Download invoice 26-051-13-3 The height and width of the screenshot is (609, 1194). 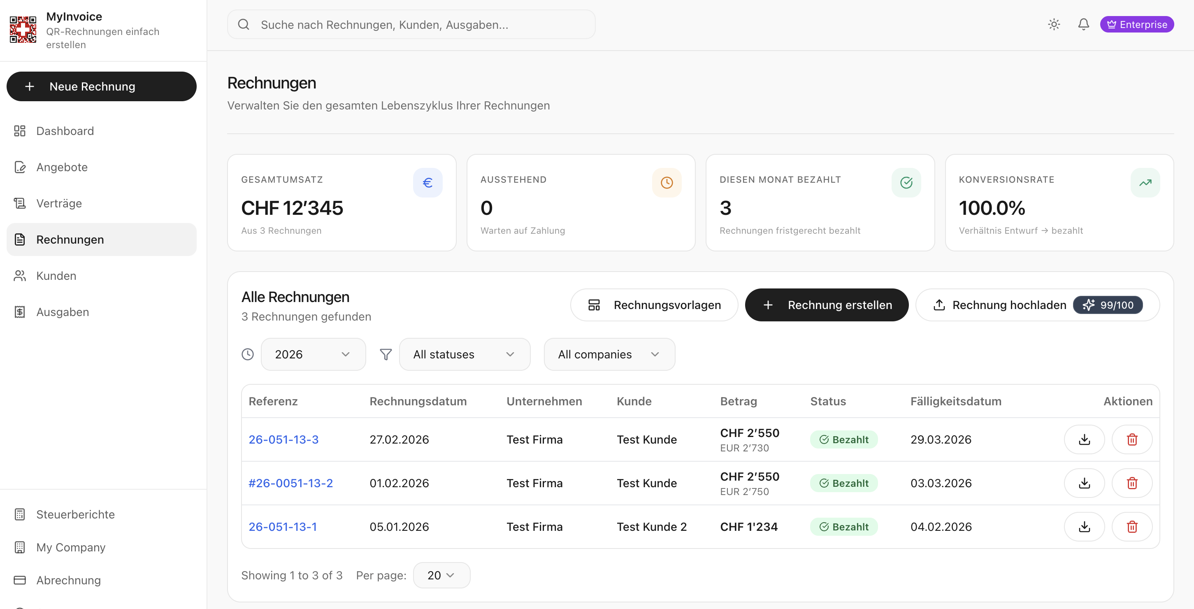point(1084,439)
